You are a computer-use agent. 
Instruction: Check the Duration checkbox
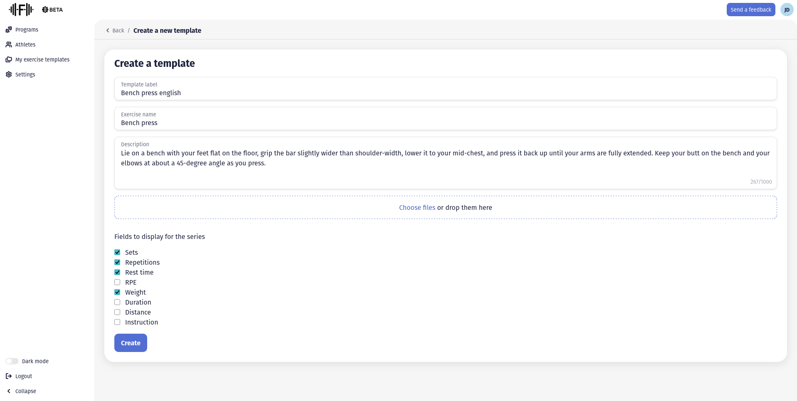click(x=117, y=302)
